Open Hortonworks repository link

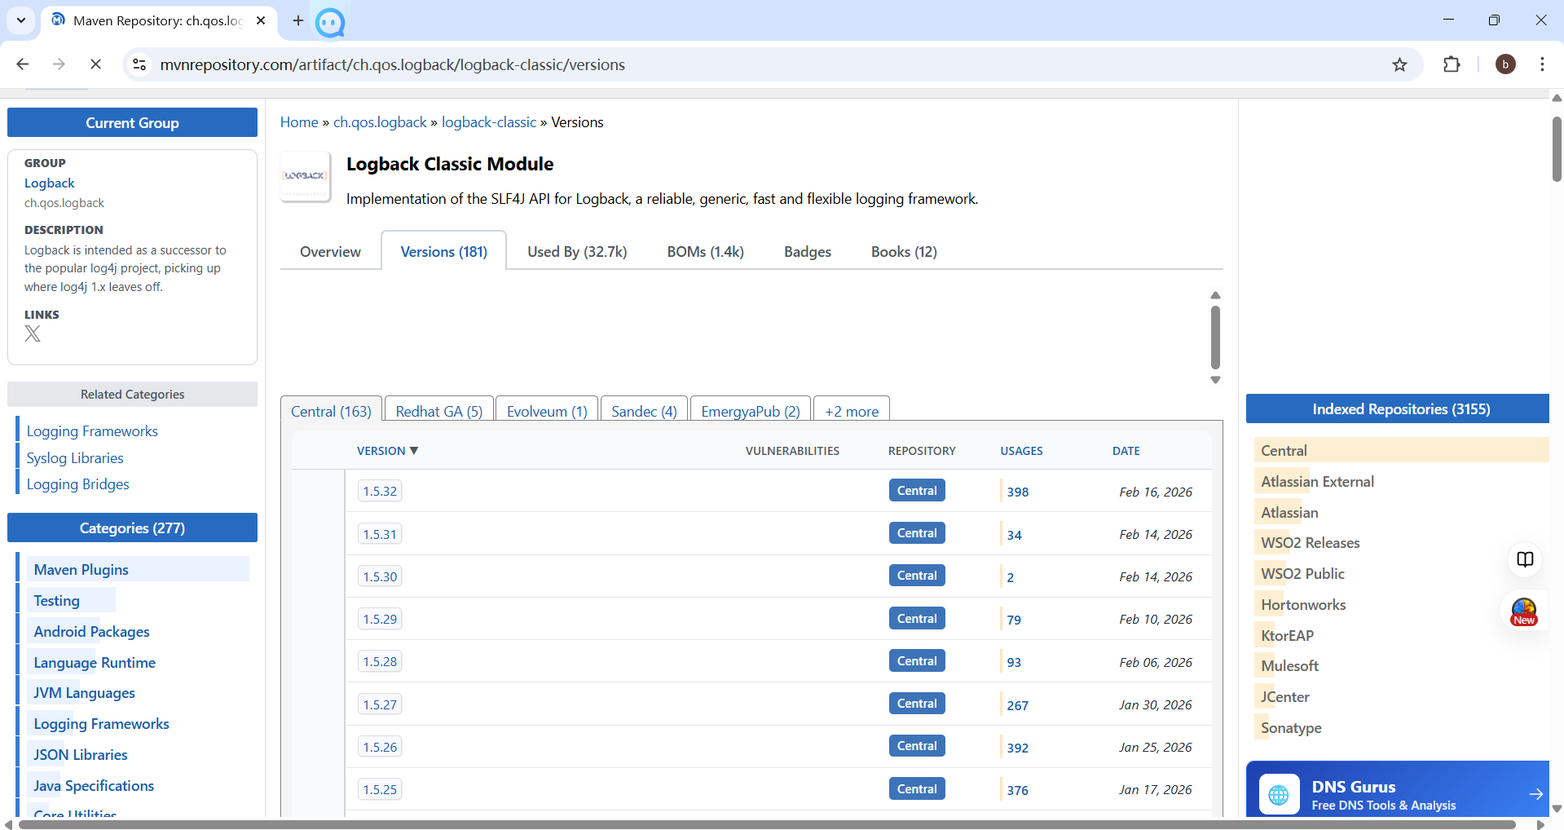pos(1303,605)
